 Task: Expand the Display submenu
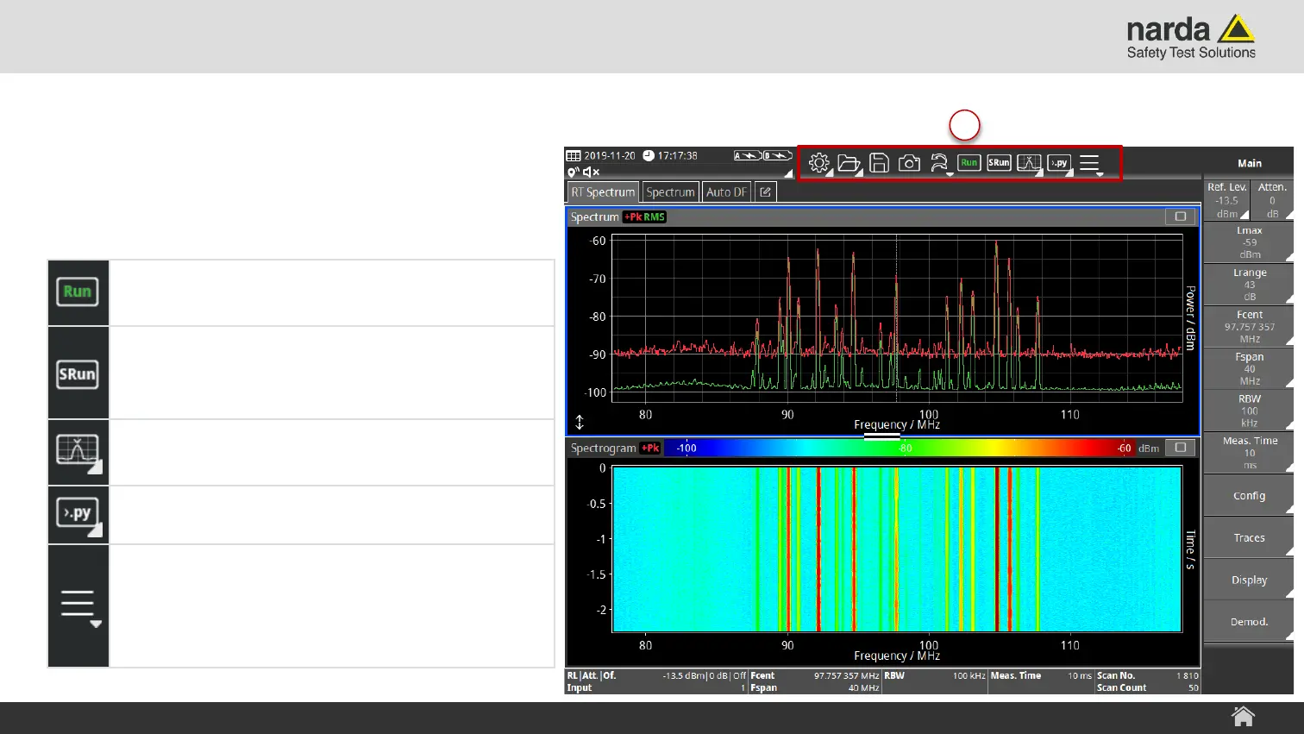click(1248, 580)
